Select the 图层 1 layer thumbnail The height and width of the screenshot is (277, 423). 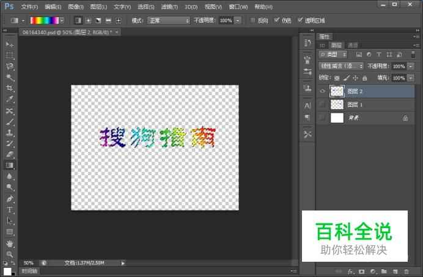pyautogui.click(x=337, y=104)
